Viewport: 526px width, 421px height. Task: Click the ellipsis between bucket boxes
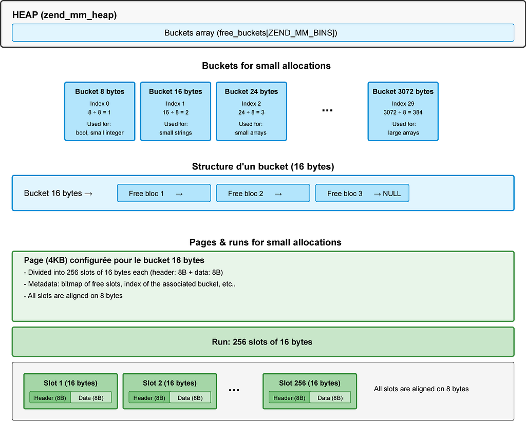[327, 110]
